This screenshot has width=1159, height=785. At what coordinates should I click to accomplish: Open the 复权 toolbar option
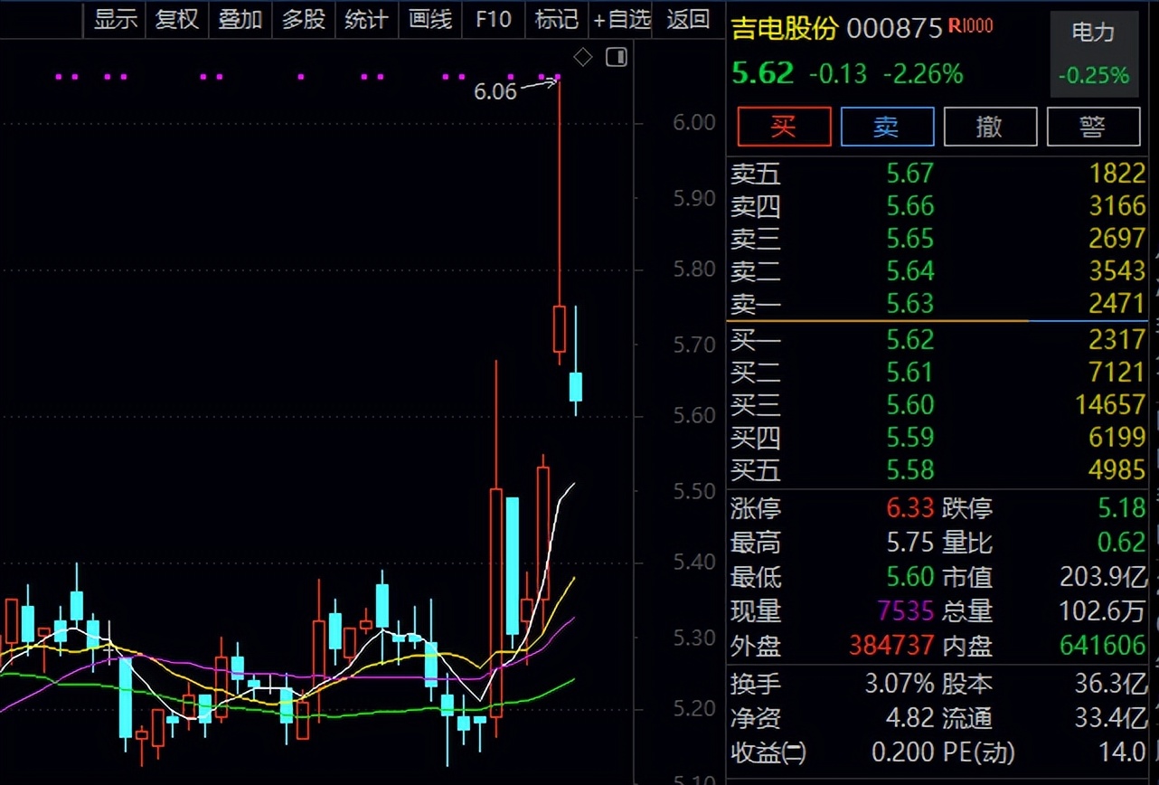(177, 19)
